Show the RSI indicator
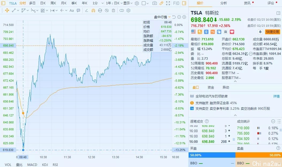The height and width of the screenshot is (167, 282). pos(55,165)
